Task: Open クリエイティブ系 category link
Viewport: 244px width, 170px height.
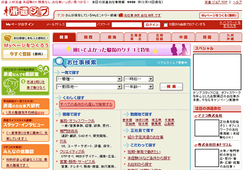Action: coord(72,151)
